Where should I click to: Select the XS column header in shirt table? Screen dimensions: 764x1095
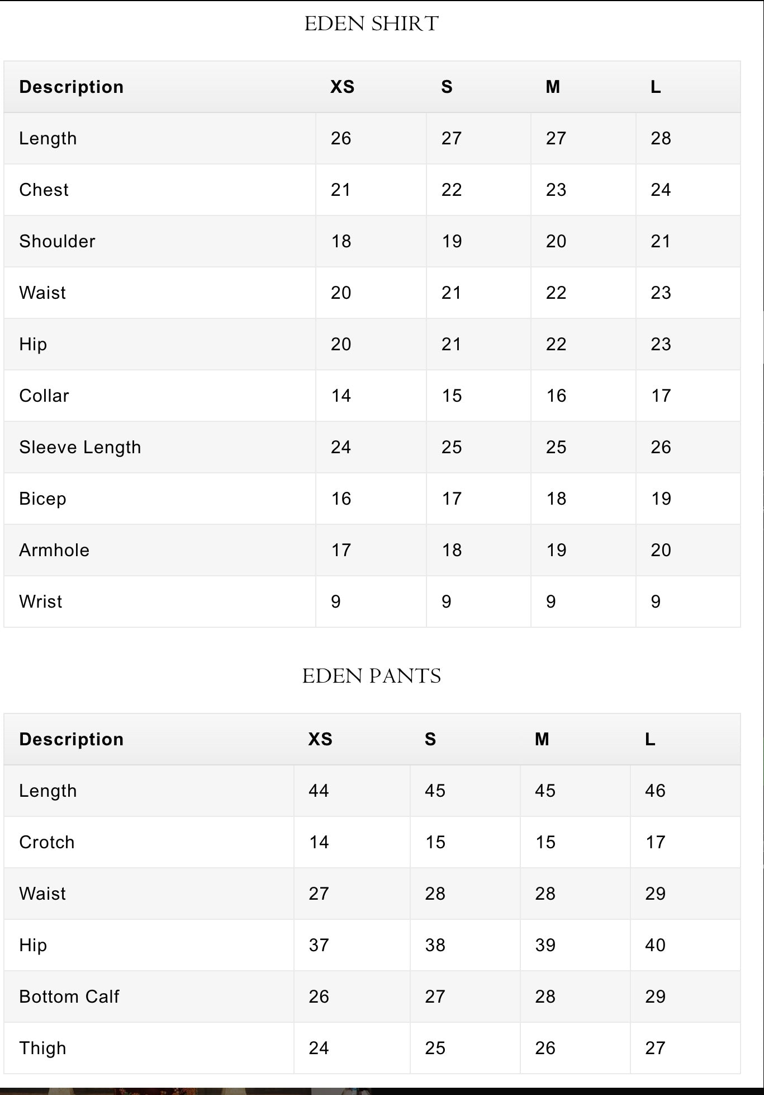pyautogui.click(x=342, y=87)
